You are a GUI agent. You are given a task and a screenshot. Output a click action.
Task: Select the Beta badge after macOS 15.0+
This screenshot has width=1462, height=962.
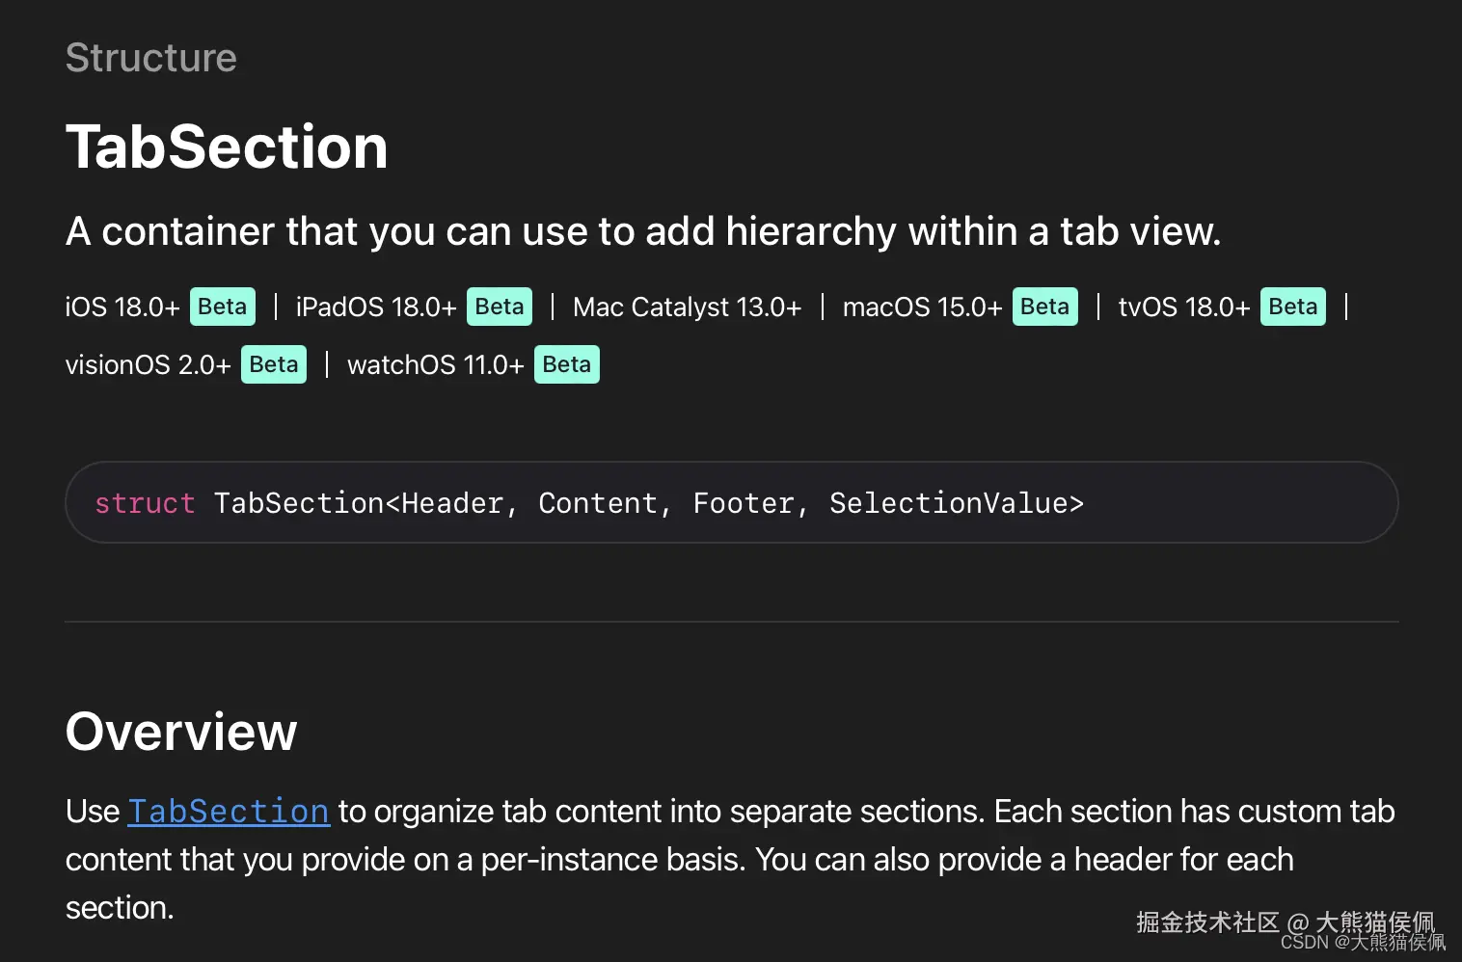tap(1044, 307)
